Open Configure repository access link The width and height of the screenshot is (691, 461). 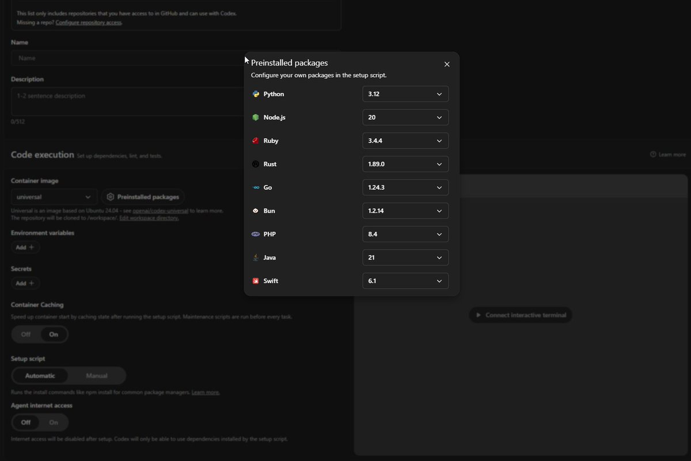(88, 22)
